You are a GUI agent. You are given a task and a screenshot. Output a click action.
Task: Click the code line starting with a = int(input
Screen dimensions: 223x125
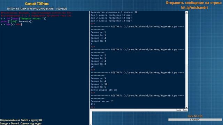coord(24,18)
